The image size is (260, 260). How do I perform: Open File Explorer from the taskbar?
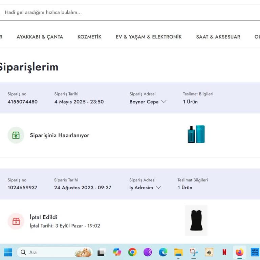point(178,252)
